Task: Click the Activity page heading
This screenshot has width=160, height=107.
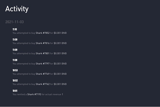Action: coord(17,9)
